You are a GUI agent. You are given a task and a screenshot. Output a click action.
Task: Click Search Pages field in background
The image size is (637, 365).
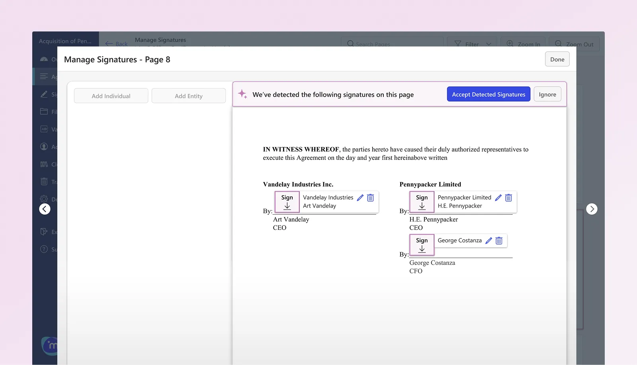coord(392,44)
